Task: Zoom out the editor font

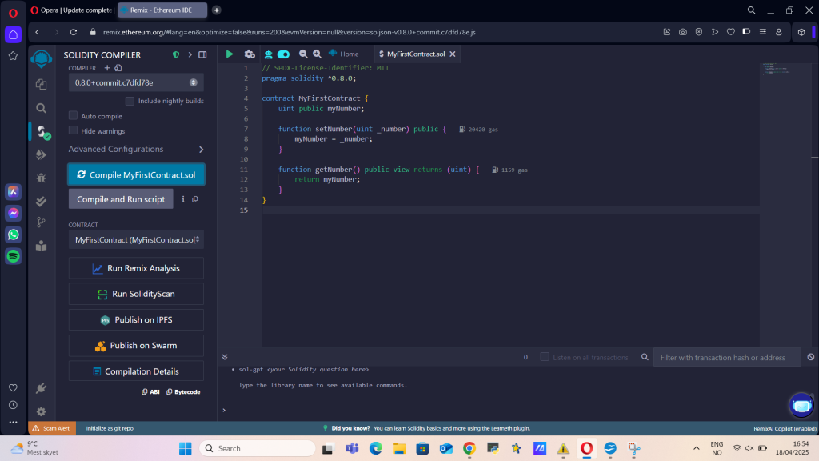Action: point(303,54)
